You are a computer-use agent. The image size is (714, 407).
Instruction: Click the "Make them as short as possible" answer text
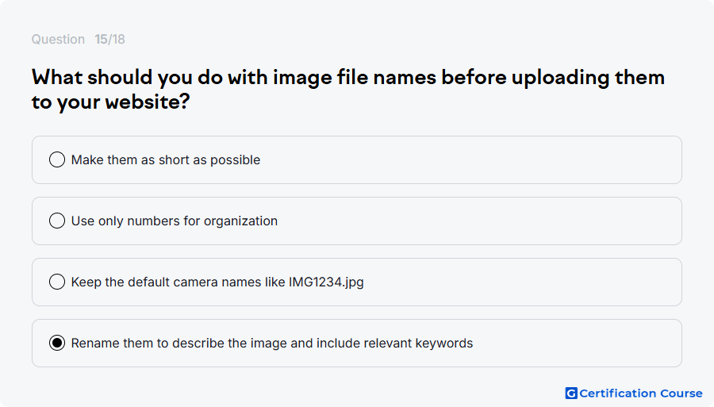coord(166,159)
